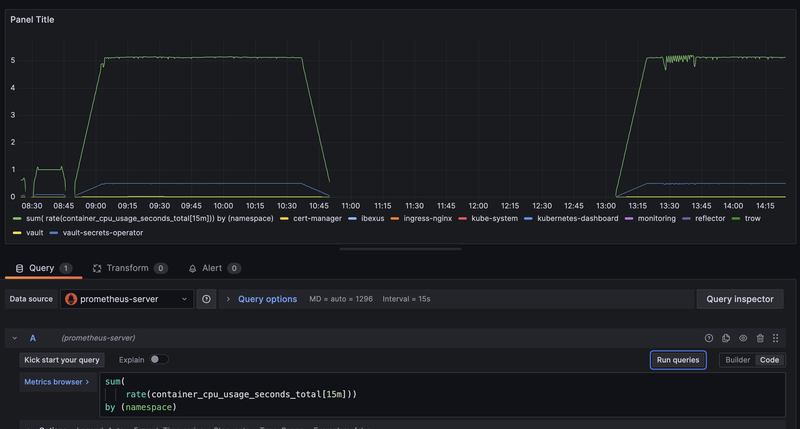Toggle the ingress-nginx legend series
800x429 pixels.
(x=427, y=218)
